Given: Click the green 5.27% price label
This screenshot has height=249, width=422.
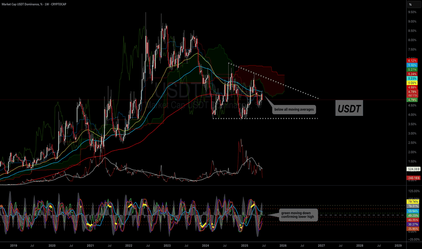Looking at the screenshot, I should pyautogui.click(x=412, y=69).
